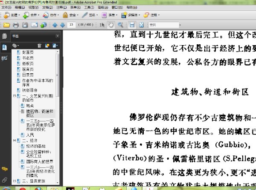The width and height of the screenshot is (256, 190).
Task: Open the 表单 (Forms) menu
Action: click(x=76, y=7)
